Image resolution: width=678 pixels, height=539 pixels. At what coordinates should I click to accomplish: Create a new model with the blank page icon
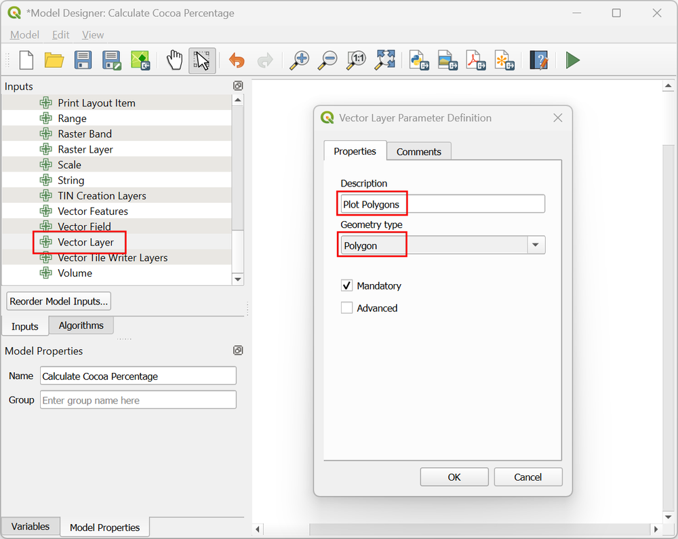26,60
